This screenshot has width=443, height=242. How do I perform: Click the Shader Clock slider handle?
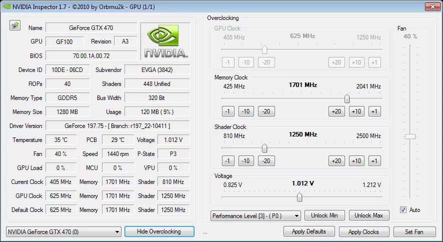click(264, 148)
